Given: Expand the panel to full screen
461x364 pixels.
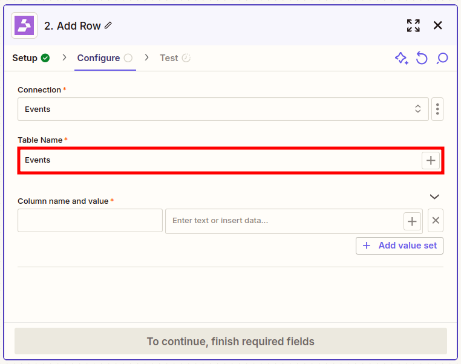Looking at the screenshot, I should click(x=413, y=25).
